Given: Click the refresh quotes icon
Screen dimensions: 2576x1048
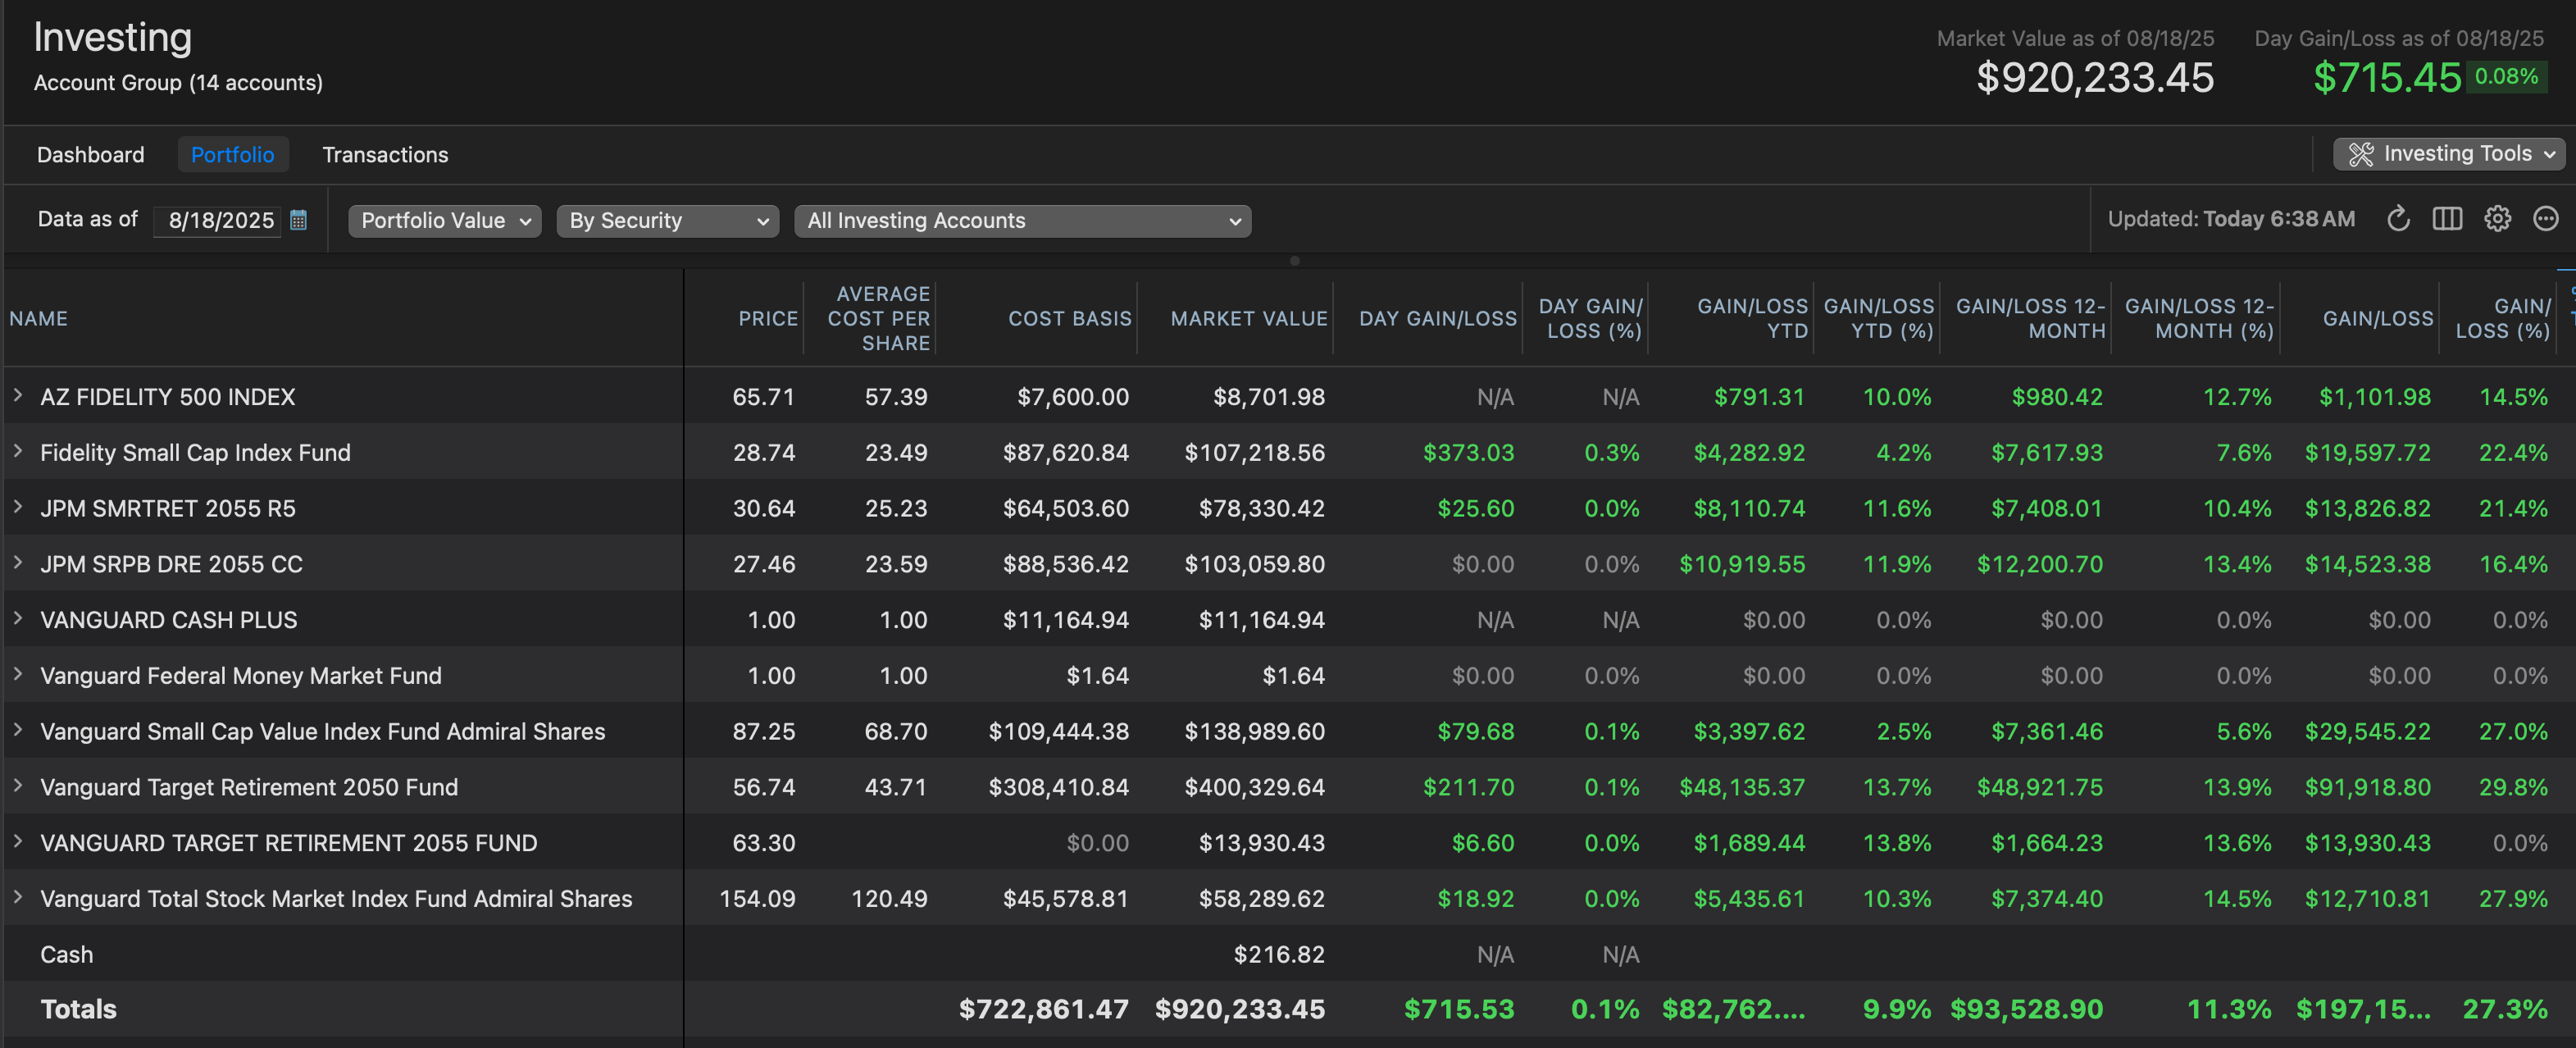Looking at the screenshot, I should pos(2398,219).
